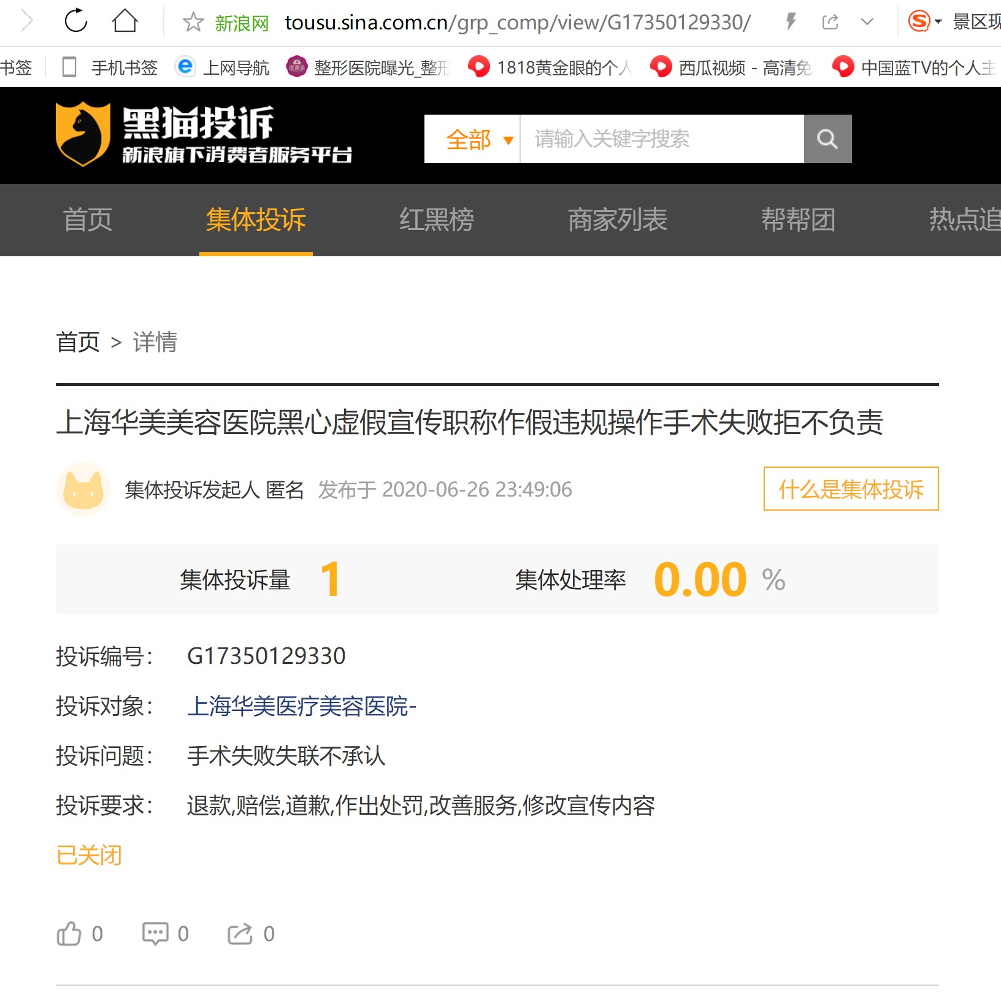Expand the address bar dropdown chevron
The width and height of the screenshot is (1001, 1006).
[867, 23]
